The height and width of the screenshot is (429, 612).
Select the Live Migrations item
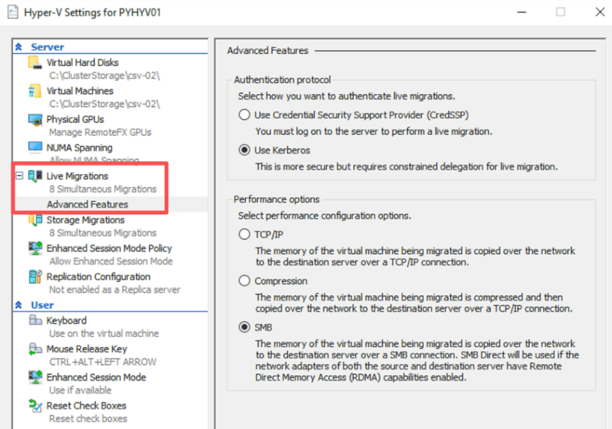[77, 176]
